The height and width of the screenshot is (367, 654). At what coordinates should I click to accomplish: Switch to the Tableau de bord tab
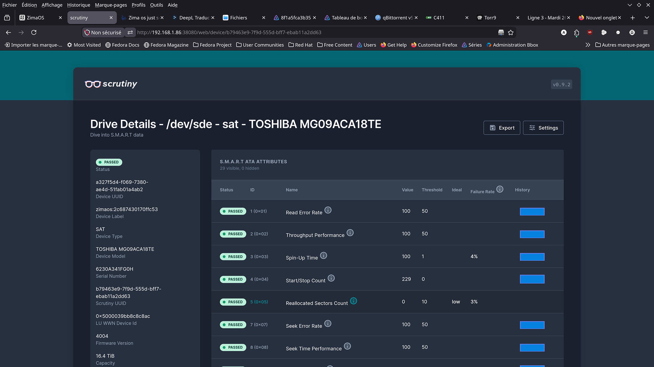345,17
